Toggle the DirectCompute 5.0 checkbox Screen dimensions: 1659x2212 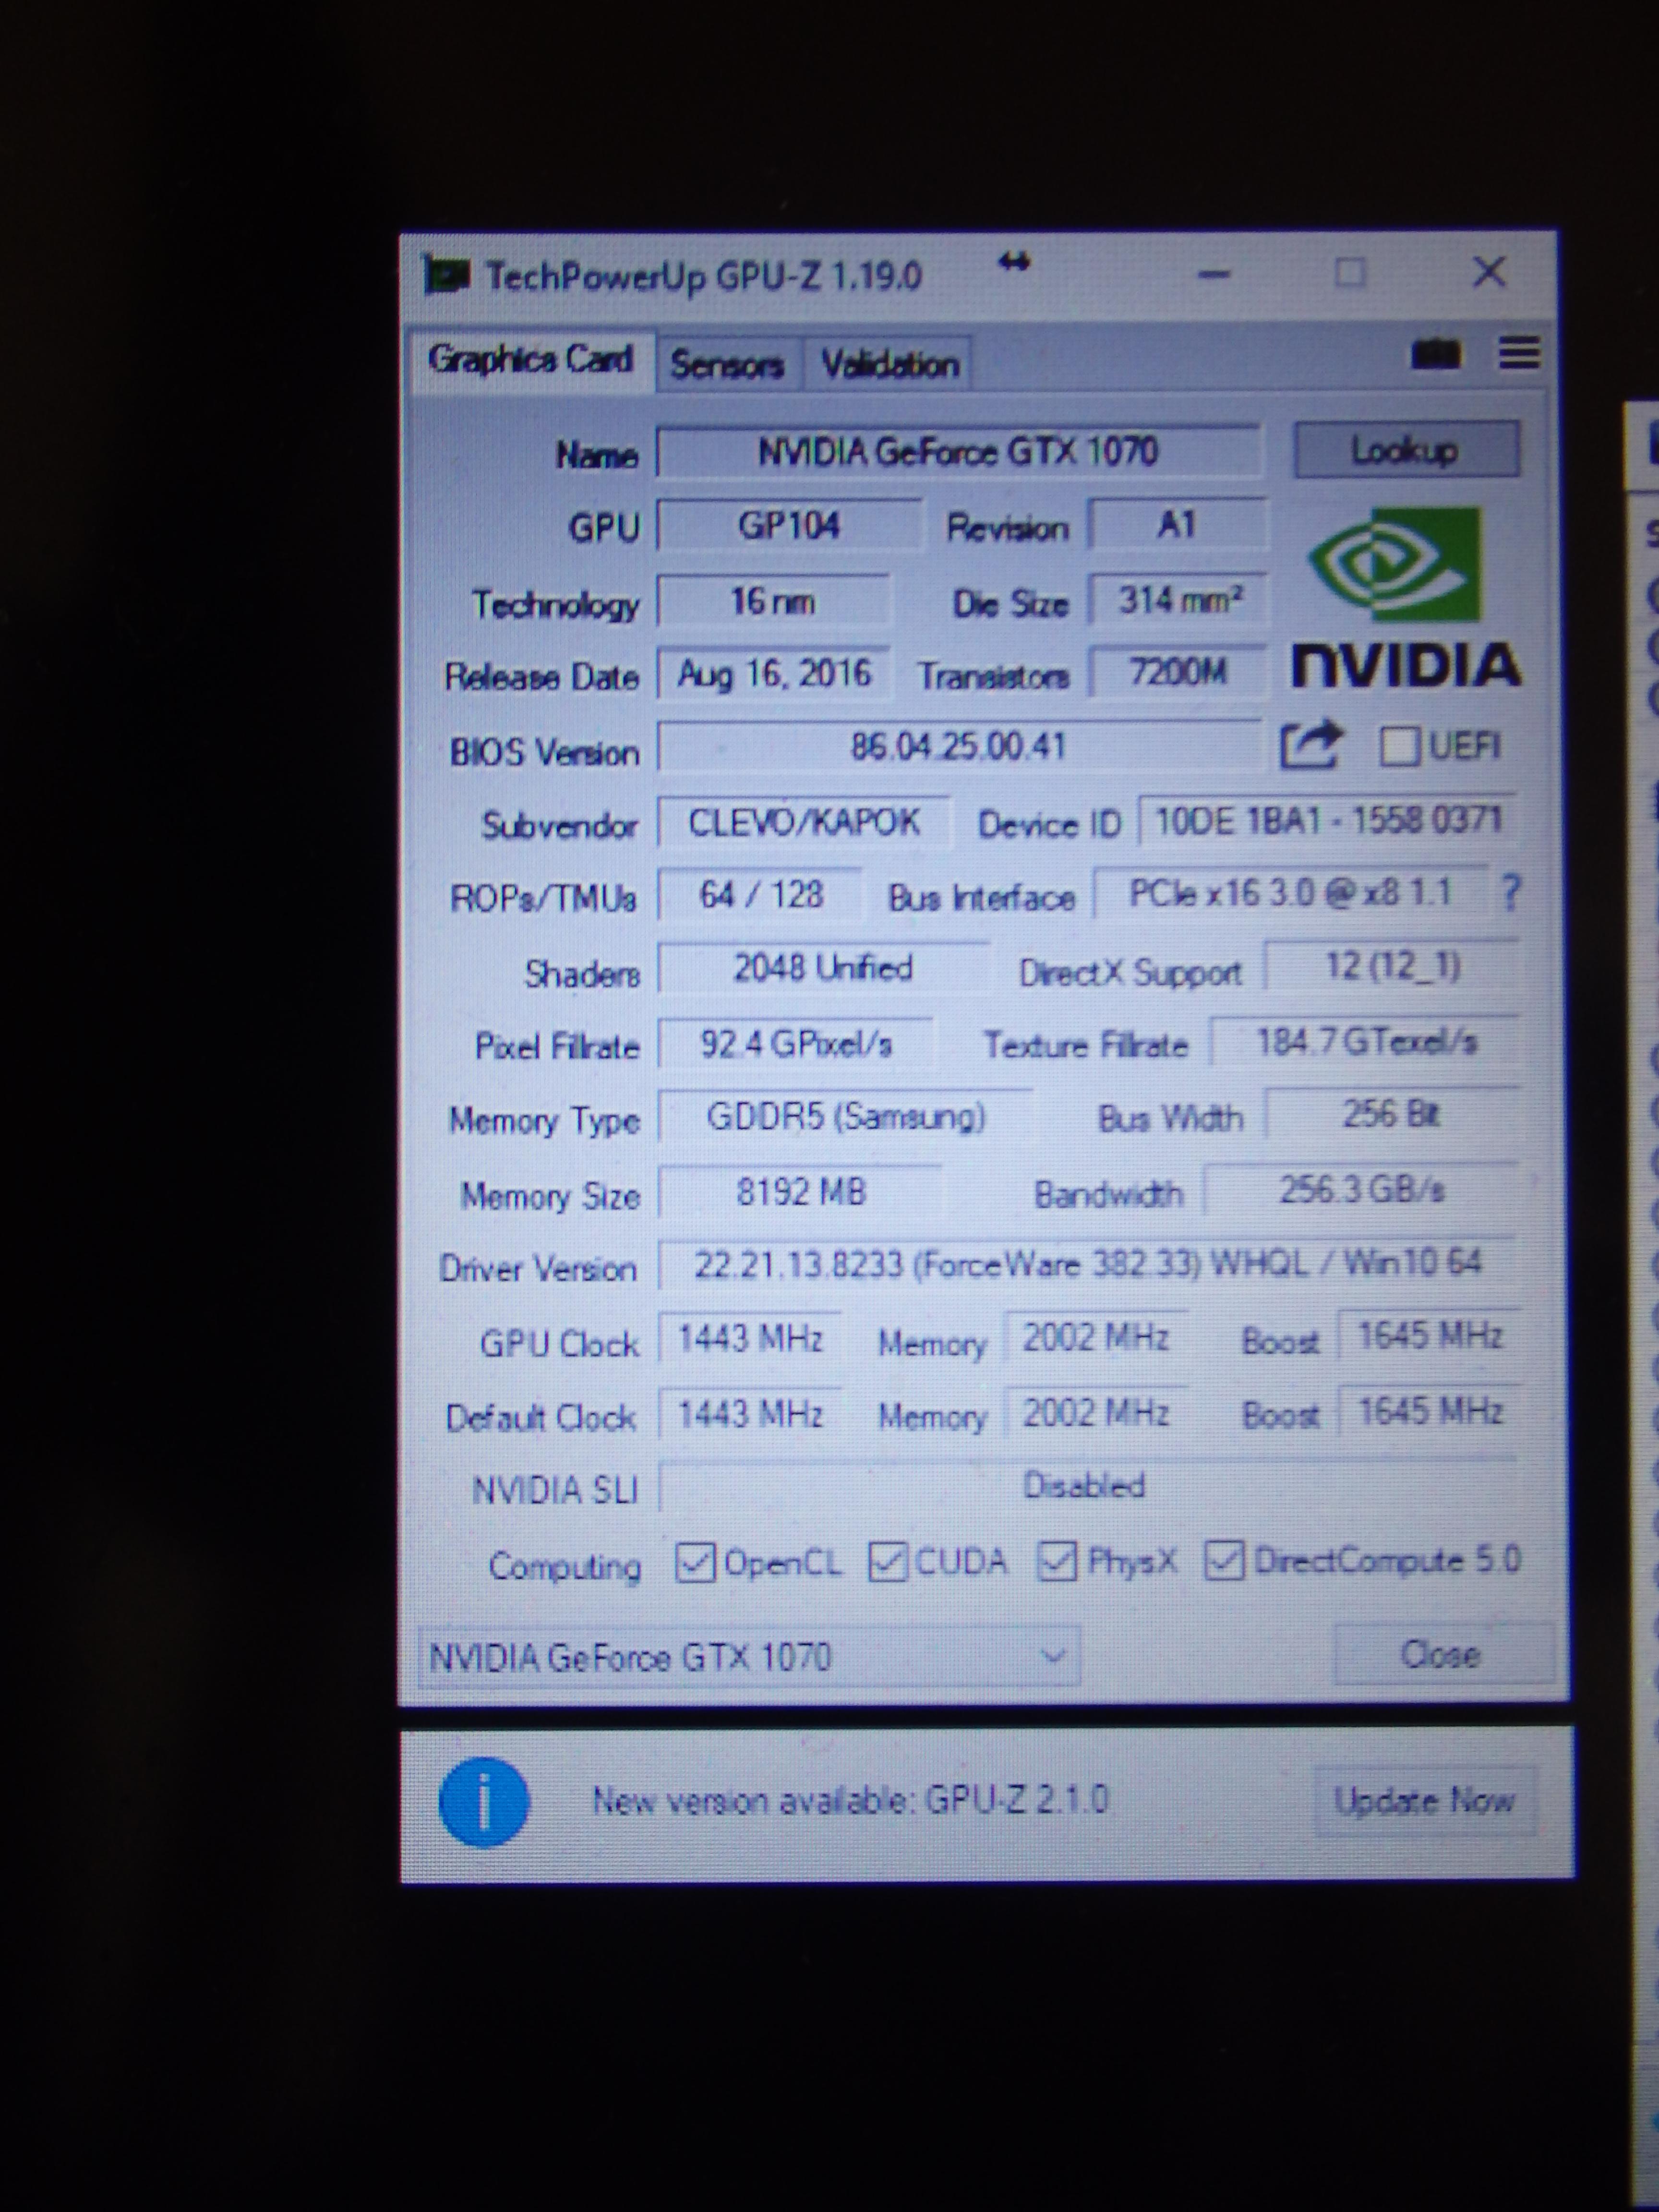click(x=1224, y=1560)
